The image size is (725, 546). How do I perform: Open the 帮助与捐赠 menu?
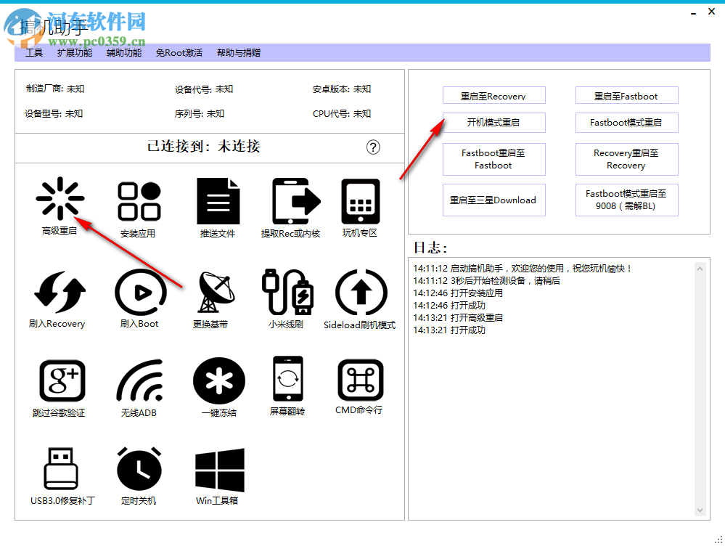[239, 53]
